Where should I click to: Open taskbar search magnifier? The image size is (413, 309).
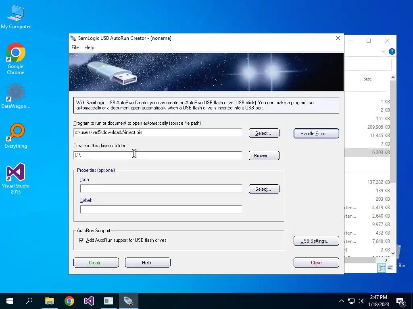pyautogui.click(x=29, y=301)
